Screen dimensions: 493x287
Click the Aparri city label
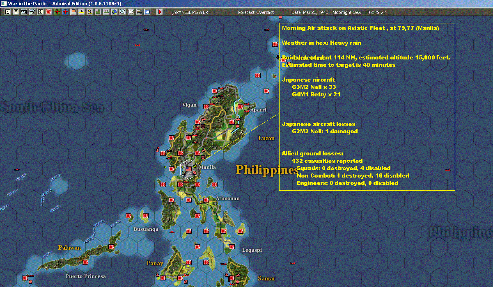pos(258,110)
